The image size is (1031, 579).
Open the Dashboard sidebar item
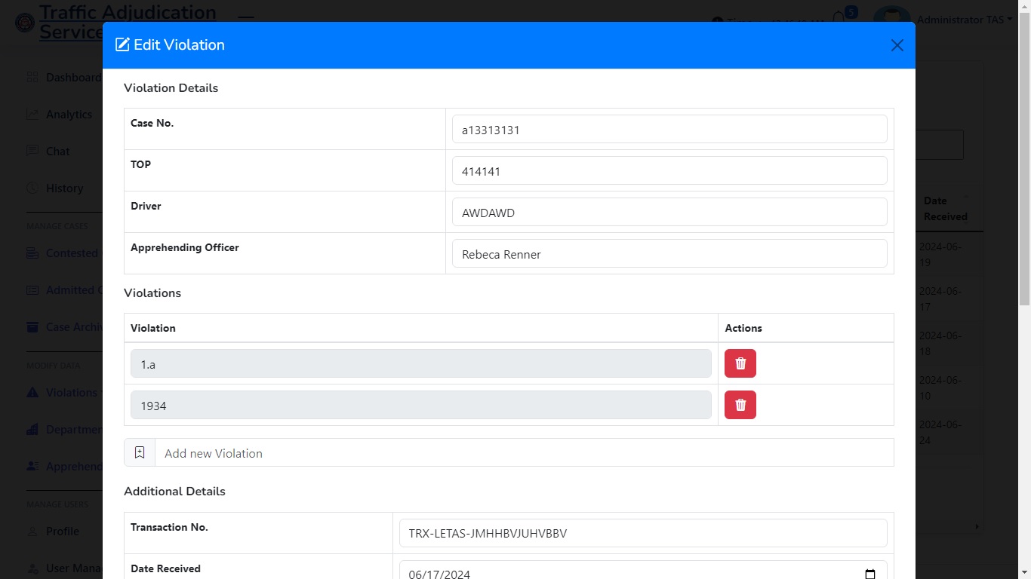pos(72,78)
